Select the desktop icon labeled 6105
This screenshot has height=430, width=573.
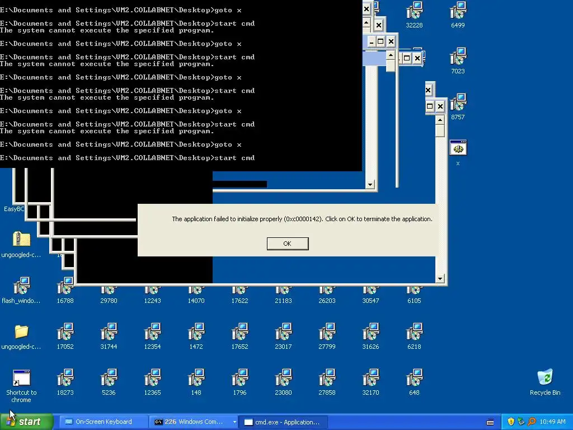(414, 295)
